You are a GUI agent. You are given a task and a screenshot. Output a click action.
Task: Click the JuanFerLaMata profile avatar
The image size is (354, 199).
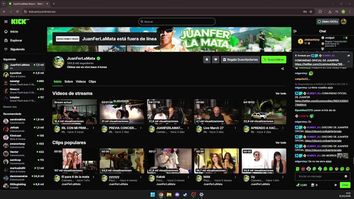58,62
